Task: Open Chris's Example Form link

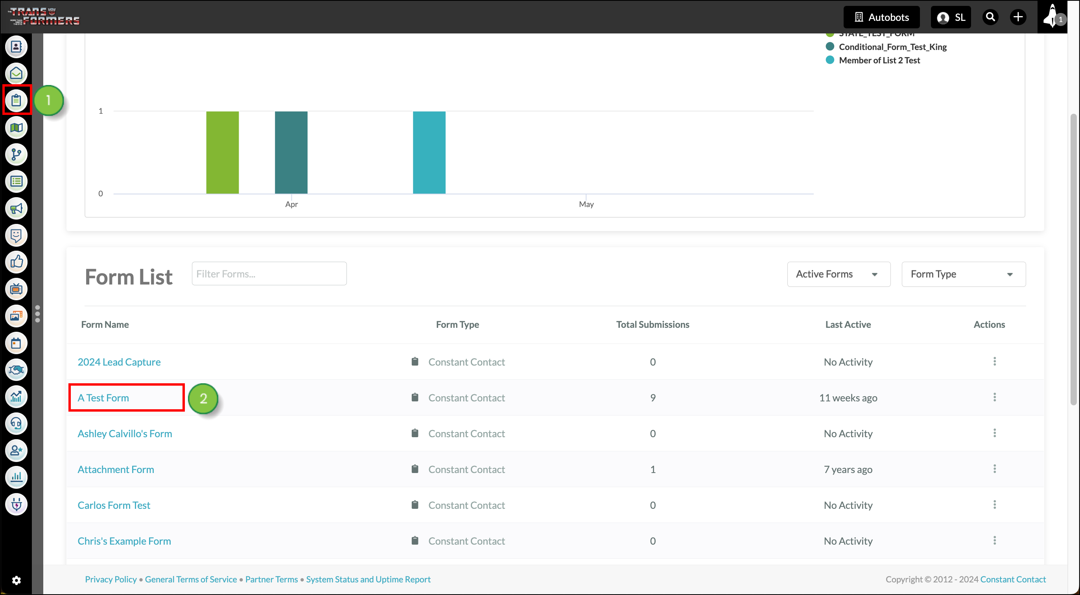Action: [x=124, y=541]
